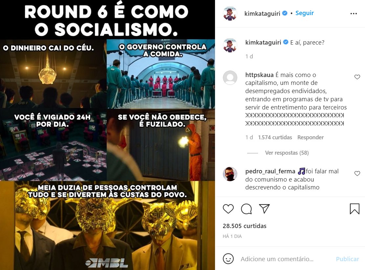Open httpskaua's default profile avatar

tap(230, 78)
